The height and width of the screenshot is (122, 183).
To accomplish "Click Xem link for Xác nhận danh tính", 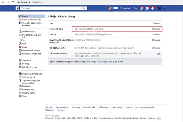I will click(158, 53).
